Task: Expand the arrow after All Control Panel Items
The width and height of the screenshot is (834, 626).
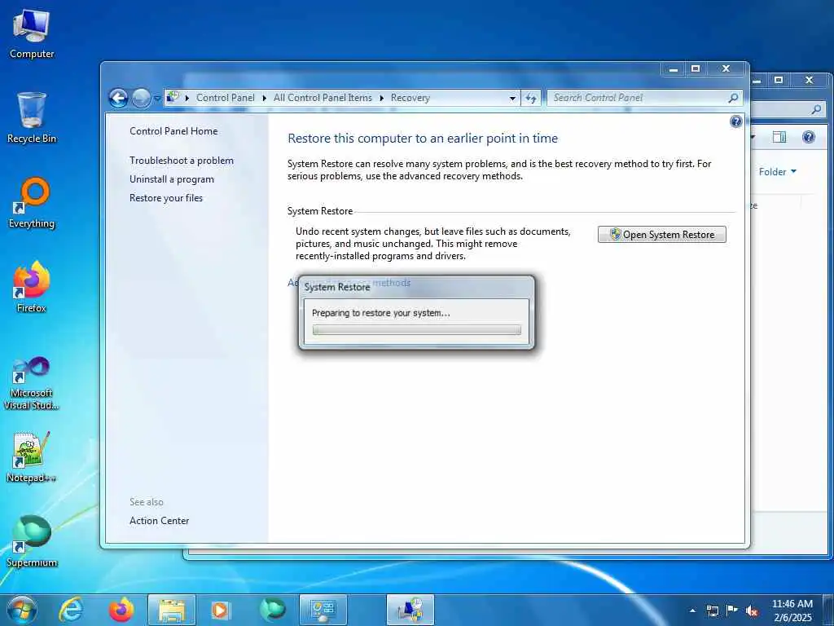Action: (381, 98)
